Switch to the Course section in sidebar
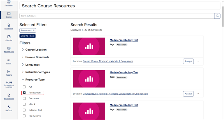 [x=9, y=15]
